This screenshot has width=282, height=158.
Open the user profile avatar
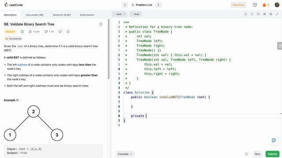tap(277, 5)
